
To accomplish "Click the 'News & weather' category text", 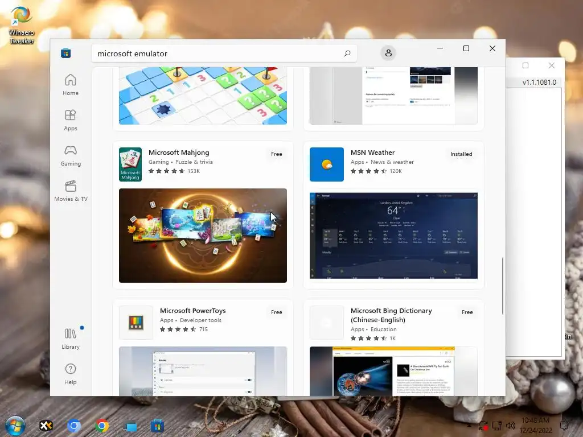I will [x=392, y=162].
